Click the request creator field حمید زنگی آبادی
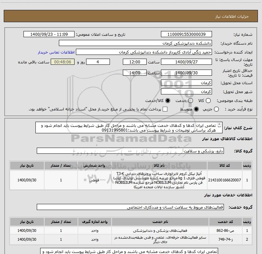The height and width of the screenshot is (254, 262). coord(144,52)
